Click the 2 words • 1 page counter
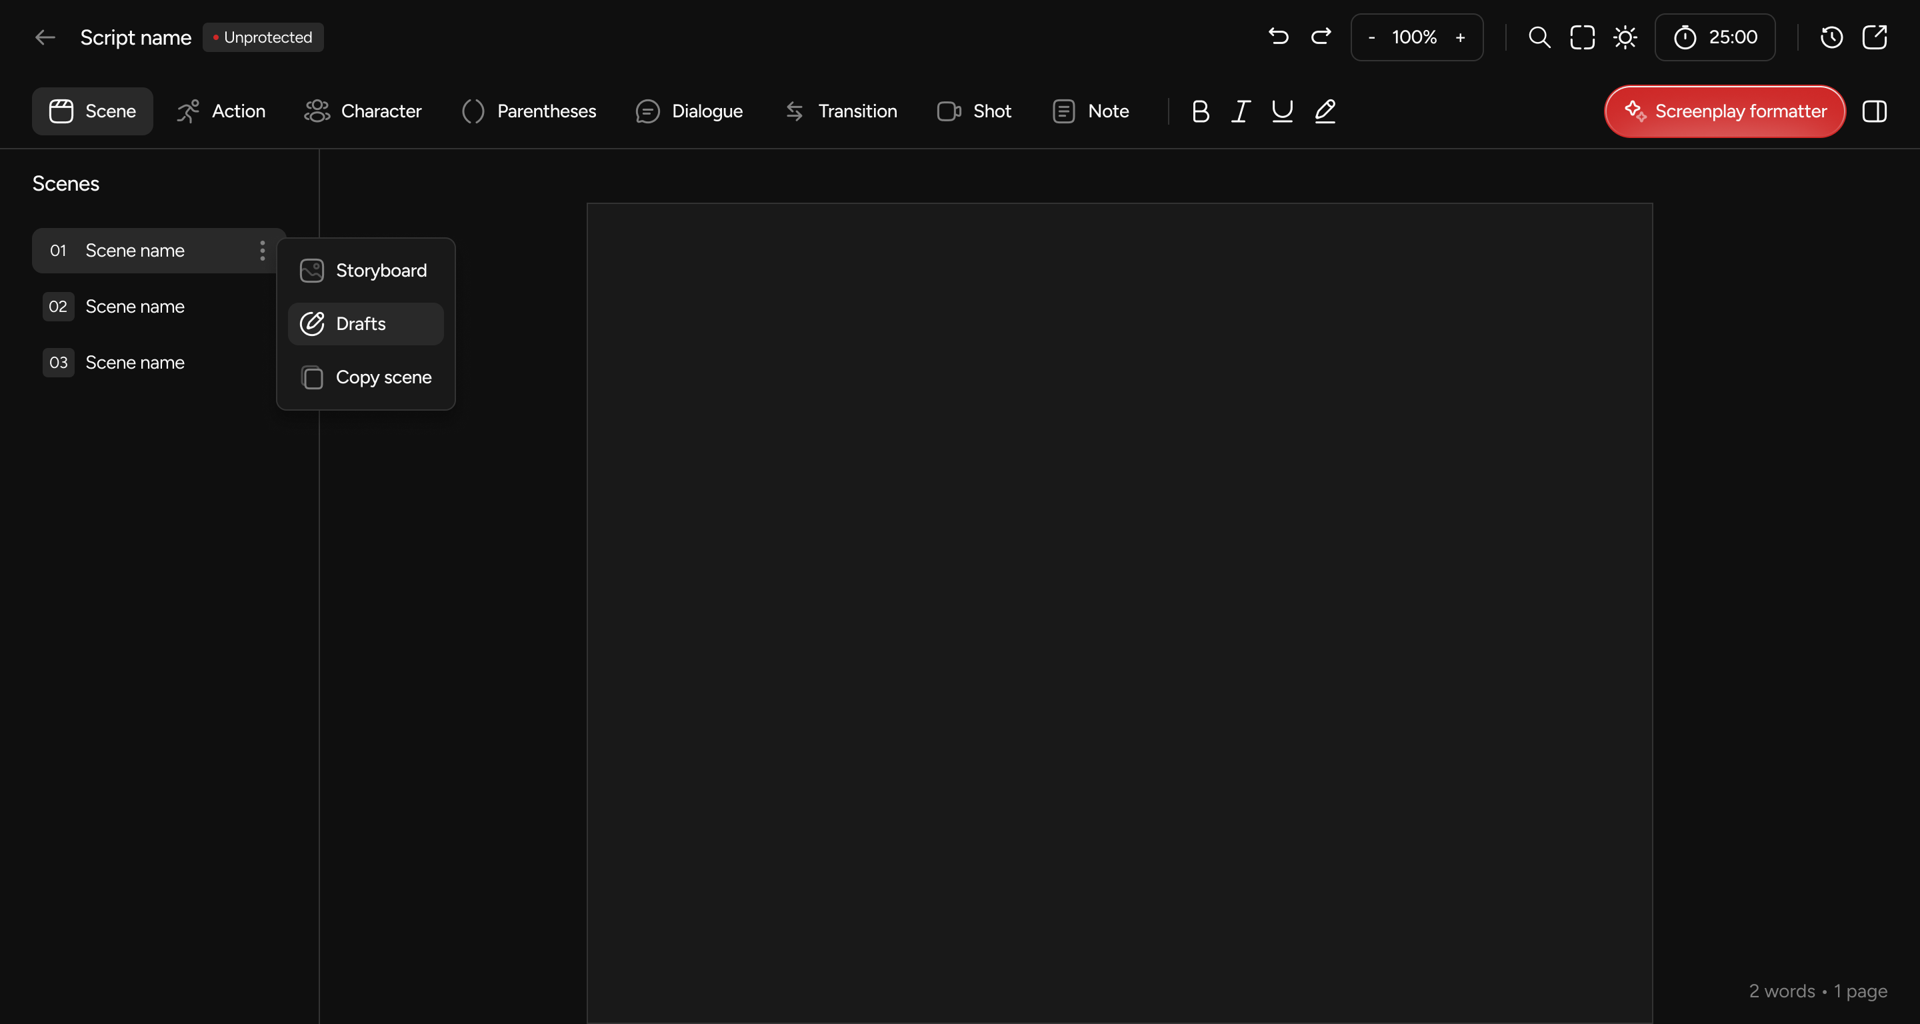 (x=1818, y=991)
